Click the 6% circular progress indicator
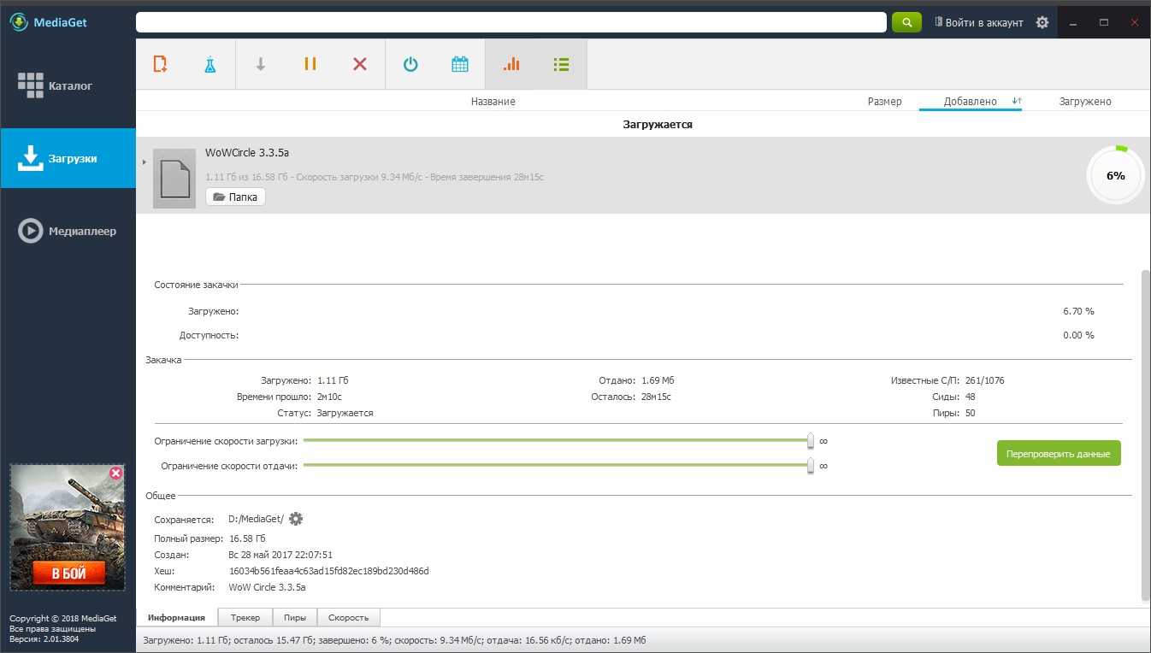The height and width of the screenshot is (653, 1151). tap(1115, 175)
